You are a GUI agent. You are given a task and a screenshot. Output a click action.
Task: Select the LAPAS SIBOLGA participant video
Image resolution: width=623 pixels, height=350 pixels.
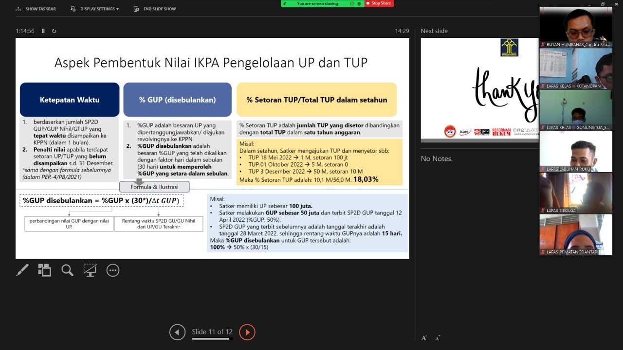click(x=576, y=193)
